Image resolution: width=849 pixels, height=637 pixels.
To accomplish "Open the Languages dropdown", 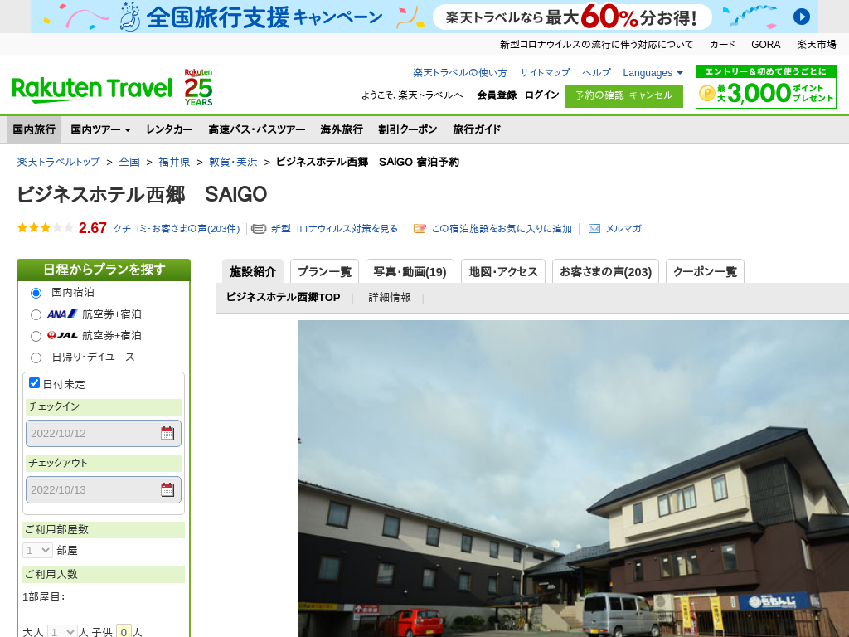I will [653, 73].
